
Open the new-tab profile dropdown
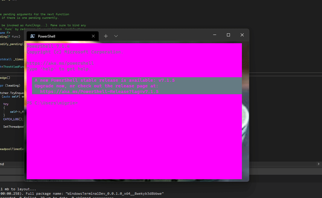click(x=116, y=36)
